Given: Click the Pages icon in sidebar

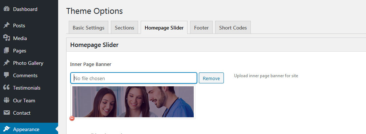Looking at the screenshot, I should click(x=7, y=51).
